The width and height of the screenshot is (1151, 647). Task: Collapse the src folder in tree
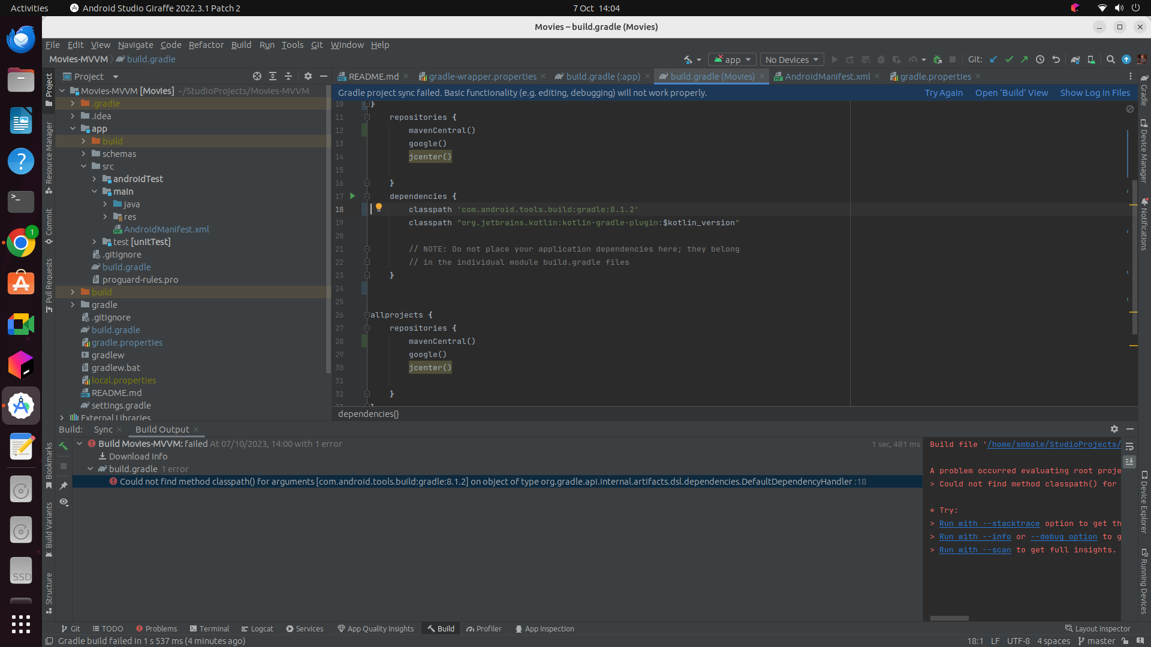coord(83,166)
